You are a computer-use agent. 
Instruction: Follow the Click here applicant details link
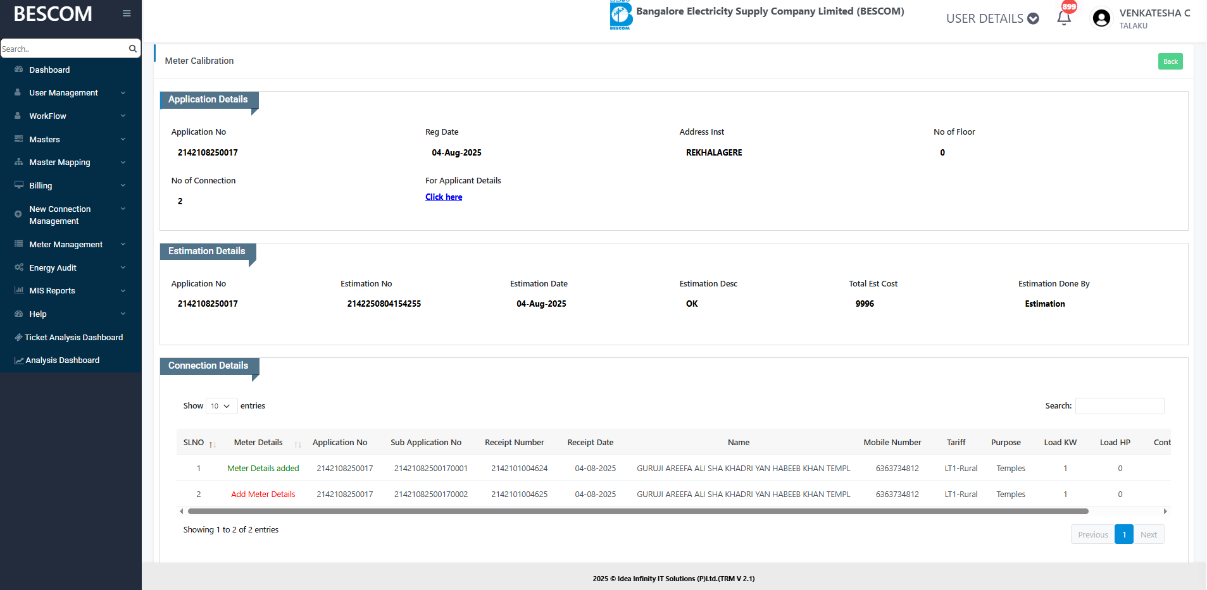point(444,197)
